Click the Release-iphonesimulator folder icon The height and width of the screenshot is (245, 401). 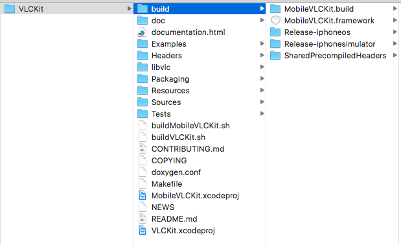pos(275,44)
